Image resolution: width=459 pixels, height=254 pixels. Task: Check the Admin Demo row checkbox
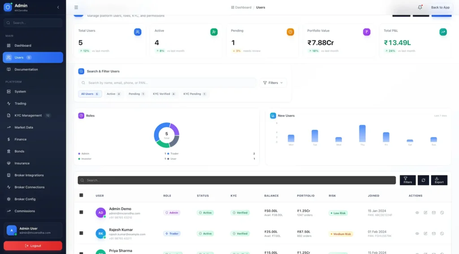point(82,212)
